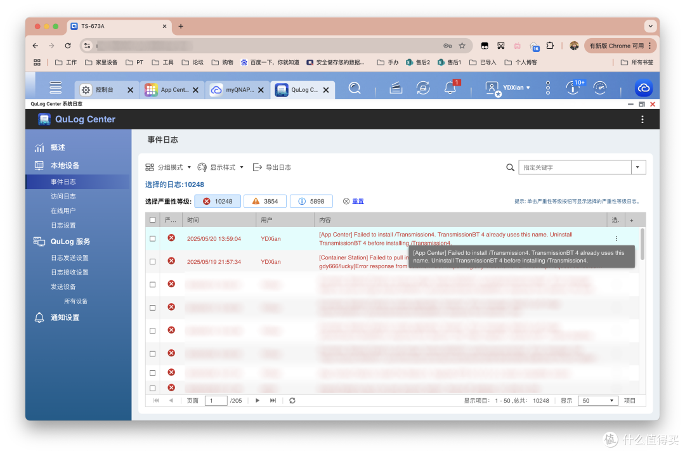
Task: Open Chrome apps grid in bookmarks bar
Action: pyautogui.click(x=37, y=62)
